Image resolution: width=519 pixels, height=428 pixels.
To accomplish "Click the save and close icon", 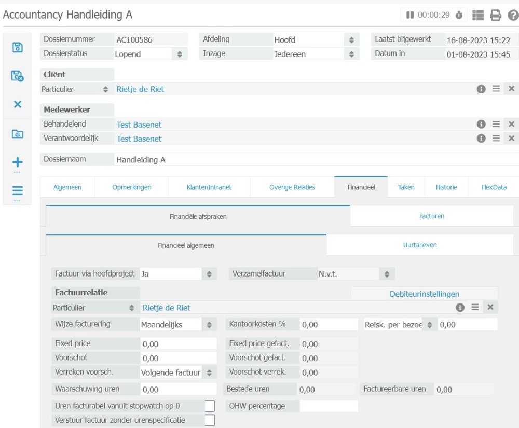I will (17, 76).
